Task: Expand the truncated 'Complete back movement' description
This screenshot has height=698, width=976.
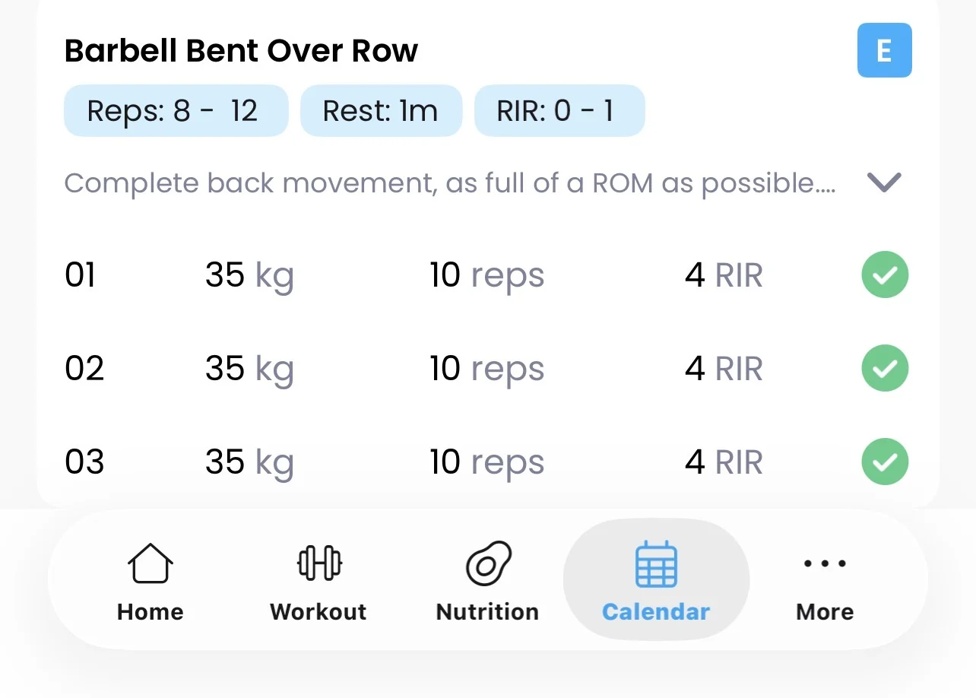Action: coord(450,183)
